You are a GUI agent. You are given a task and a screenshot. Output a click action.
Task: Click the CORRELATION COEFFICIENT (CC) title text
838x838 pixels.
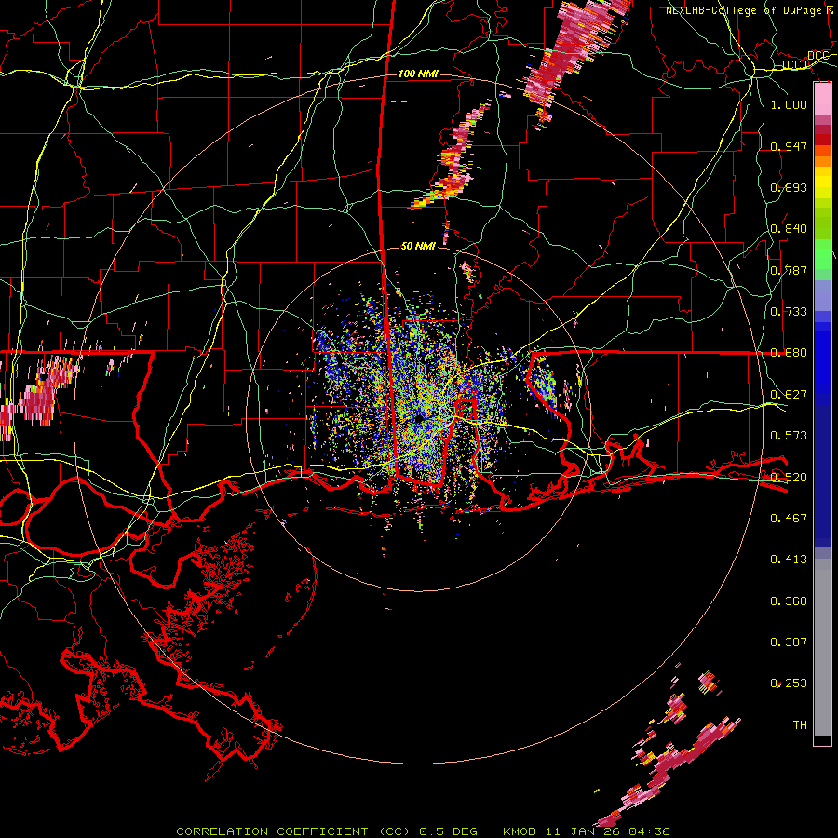point(293,831)
